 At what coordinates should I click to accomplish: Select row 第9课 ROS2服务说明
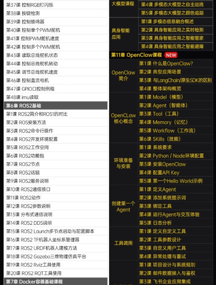[x=56, y=181]
